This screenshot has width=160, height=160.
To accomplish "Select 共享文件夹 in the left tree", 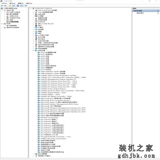I will click(14, 16).
